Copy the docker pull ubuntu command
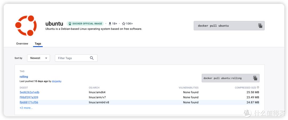The width and height of the screenshot is (288, 120). 260,25
